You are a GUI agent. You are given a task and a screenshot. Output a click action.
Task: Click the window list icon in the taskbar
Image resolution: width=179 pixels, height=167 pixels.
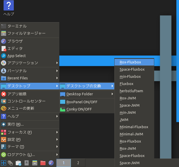10,163
